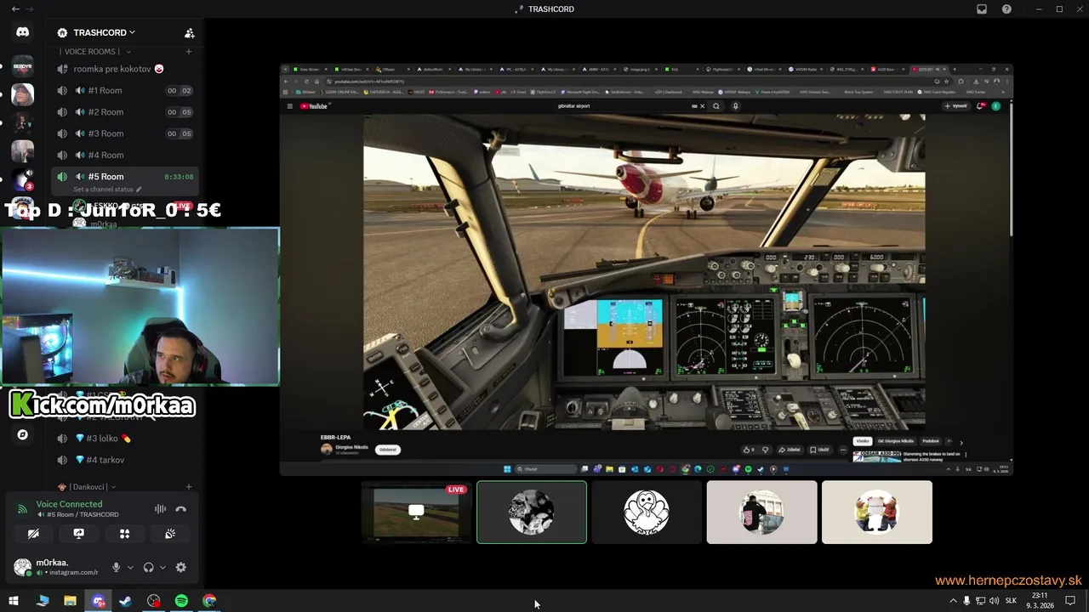Join the #4 Room voice channel
This screenshot has width=1089, height=612.
123,155
